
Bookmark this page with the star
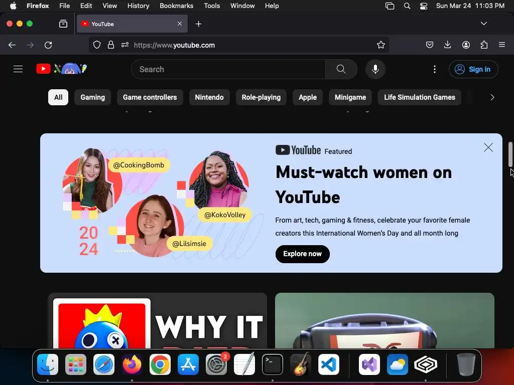380,45
